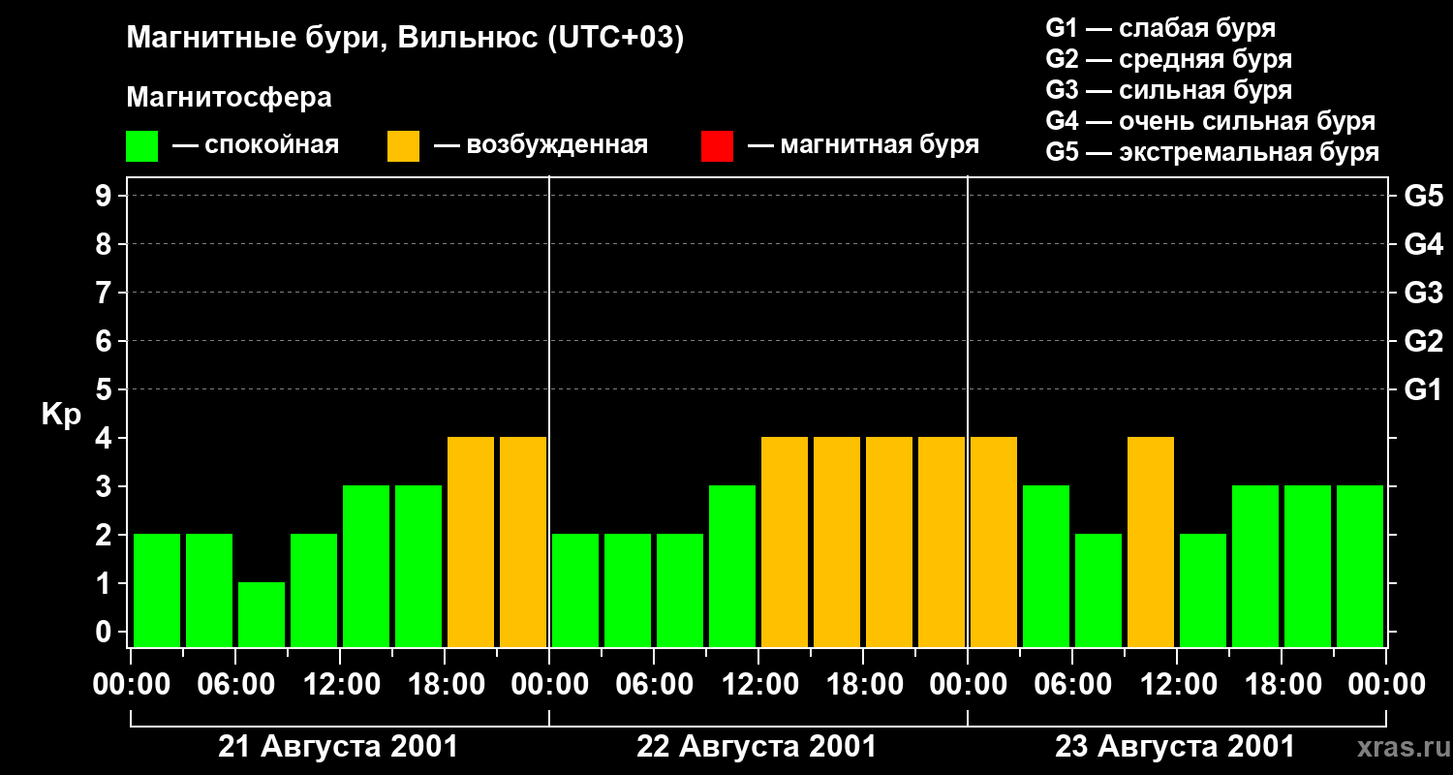Image resolution: width=1453 pixels, height=775 pixels.
Task: Click the '23 Августа 2001' date label
Action: [1175, 747]
